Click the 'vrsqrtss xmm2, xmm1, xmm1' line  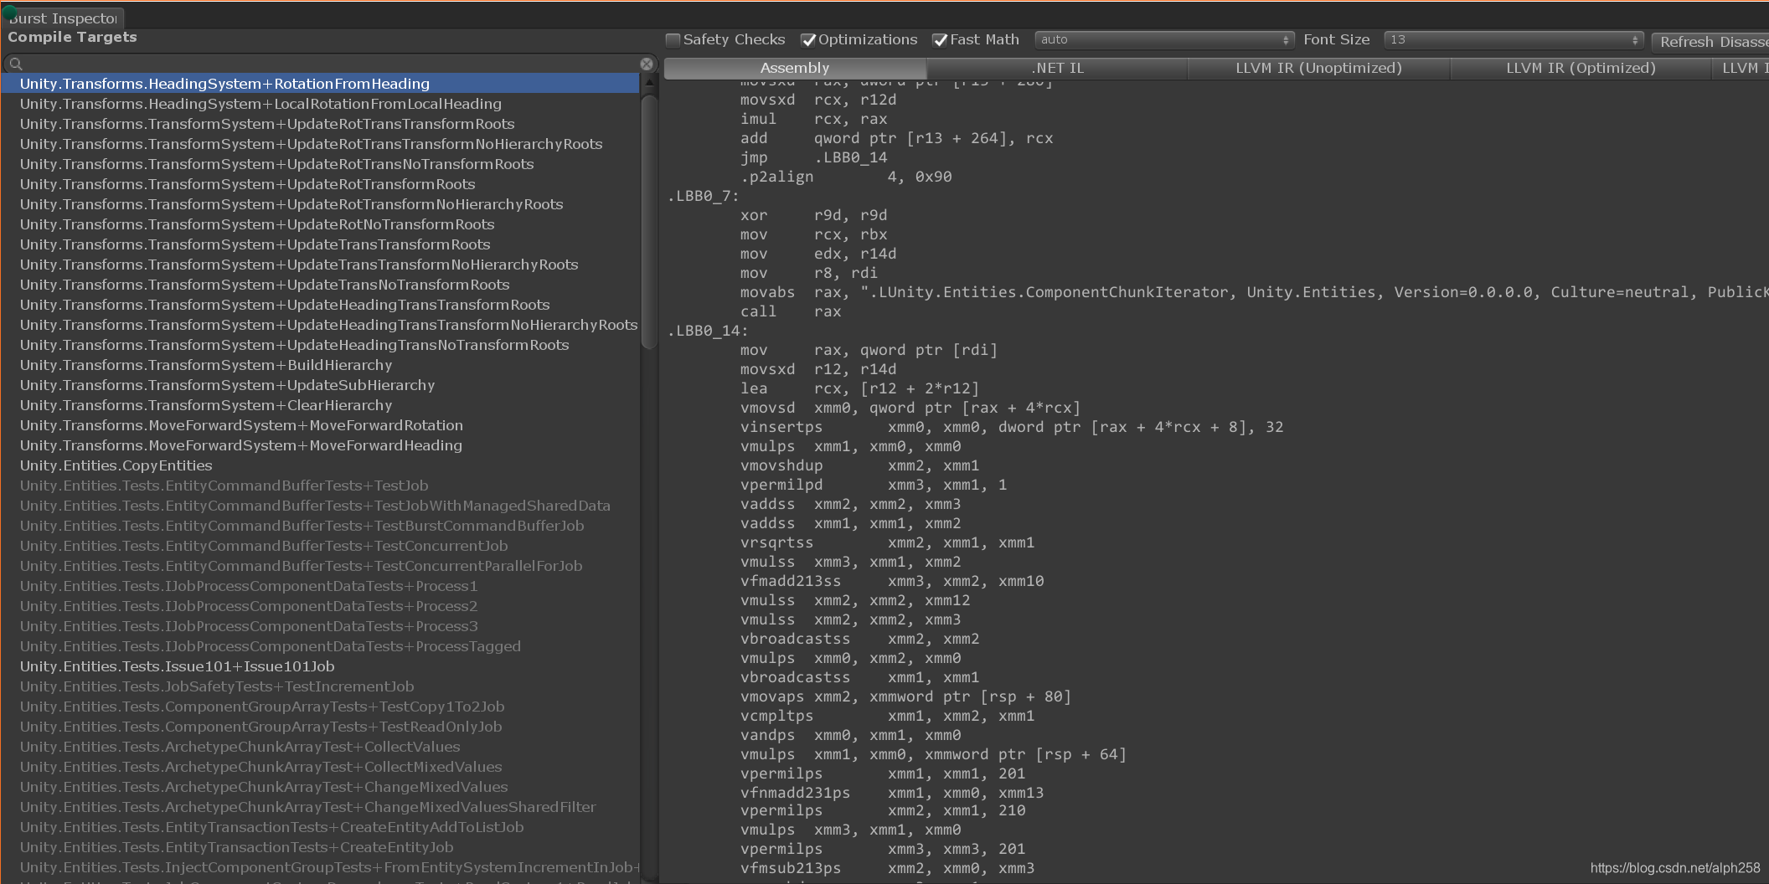click(887, 542)
